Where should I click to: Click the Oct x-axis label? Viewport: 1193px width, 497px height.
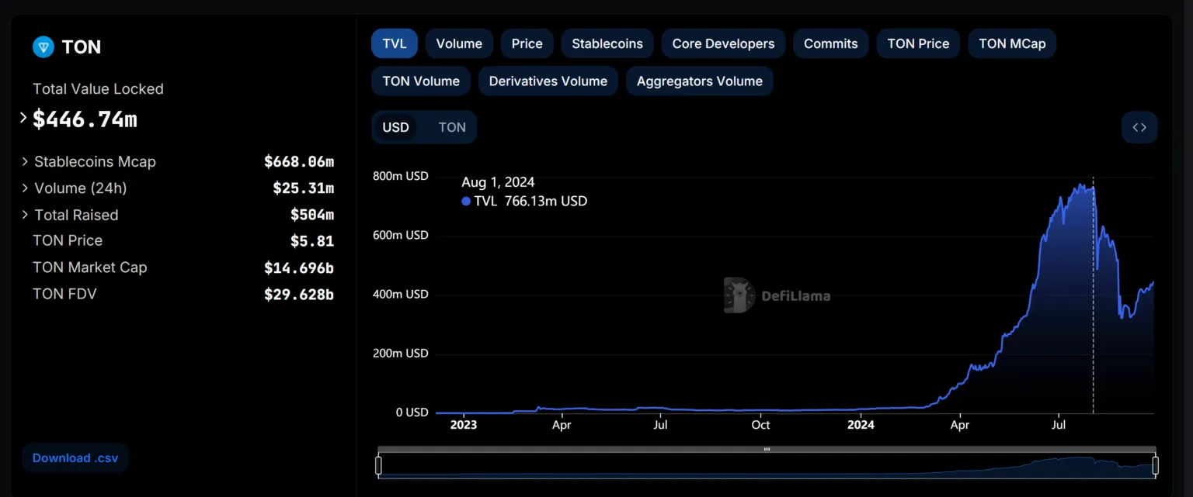pos(760,425)
